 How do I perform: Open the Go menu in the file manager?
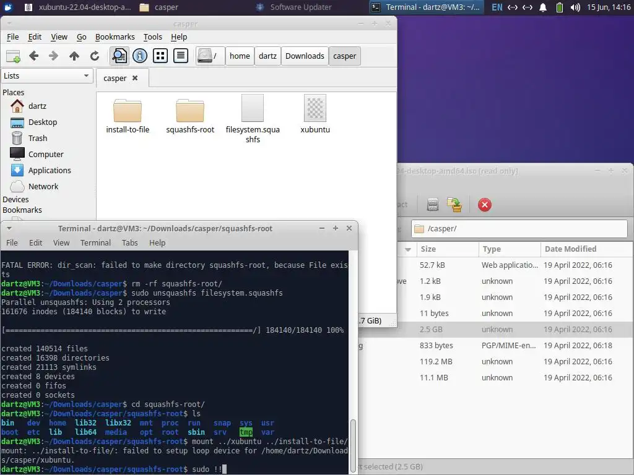pyautogui.click(x=81, y=36)
